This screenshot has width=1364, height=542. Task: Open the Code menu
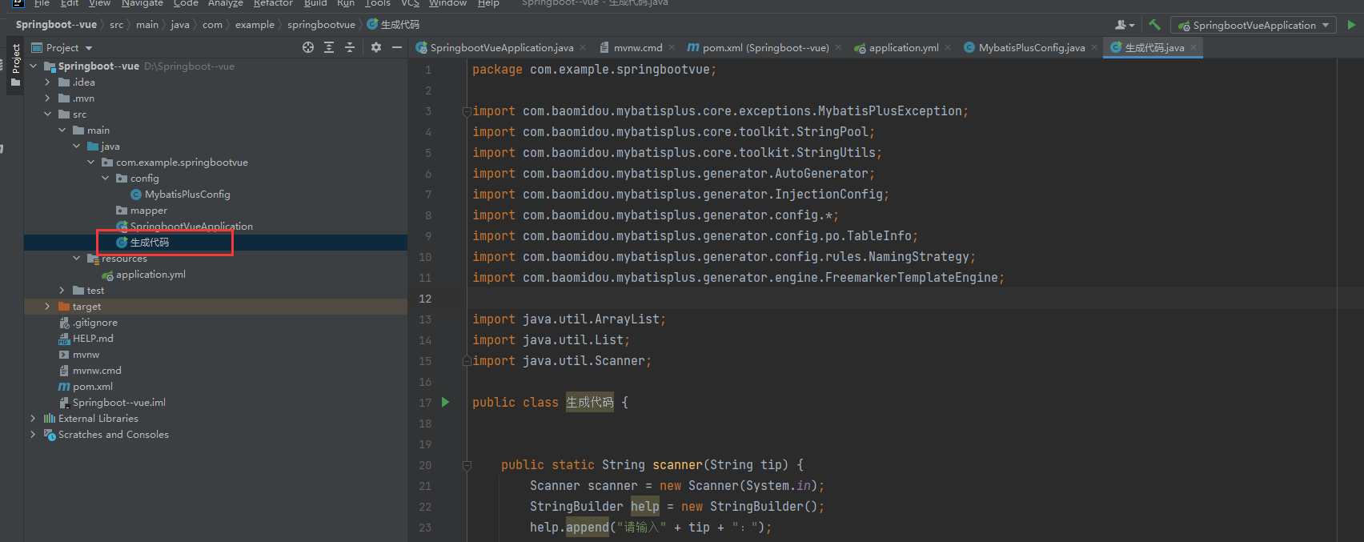pyautogui.click(x=186, y=3)
